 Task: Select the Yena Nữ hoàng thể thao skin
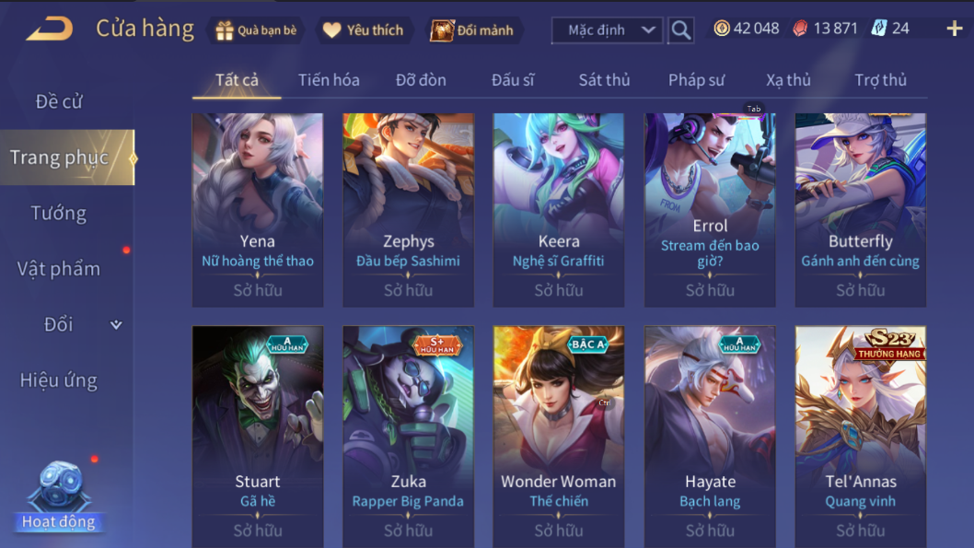tap(258, 210)
